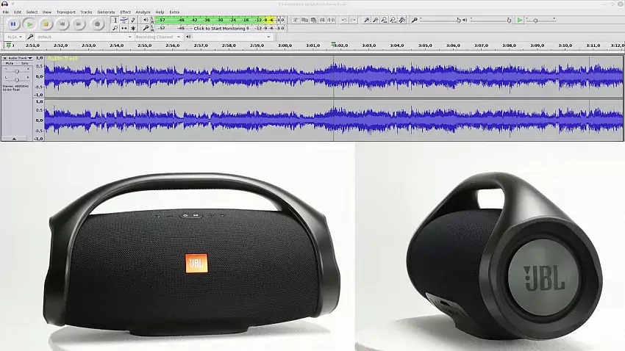Click the green pinned play head icon
The image size is (625, 351).
[x=8, y=46]
